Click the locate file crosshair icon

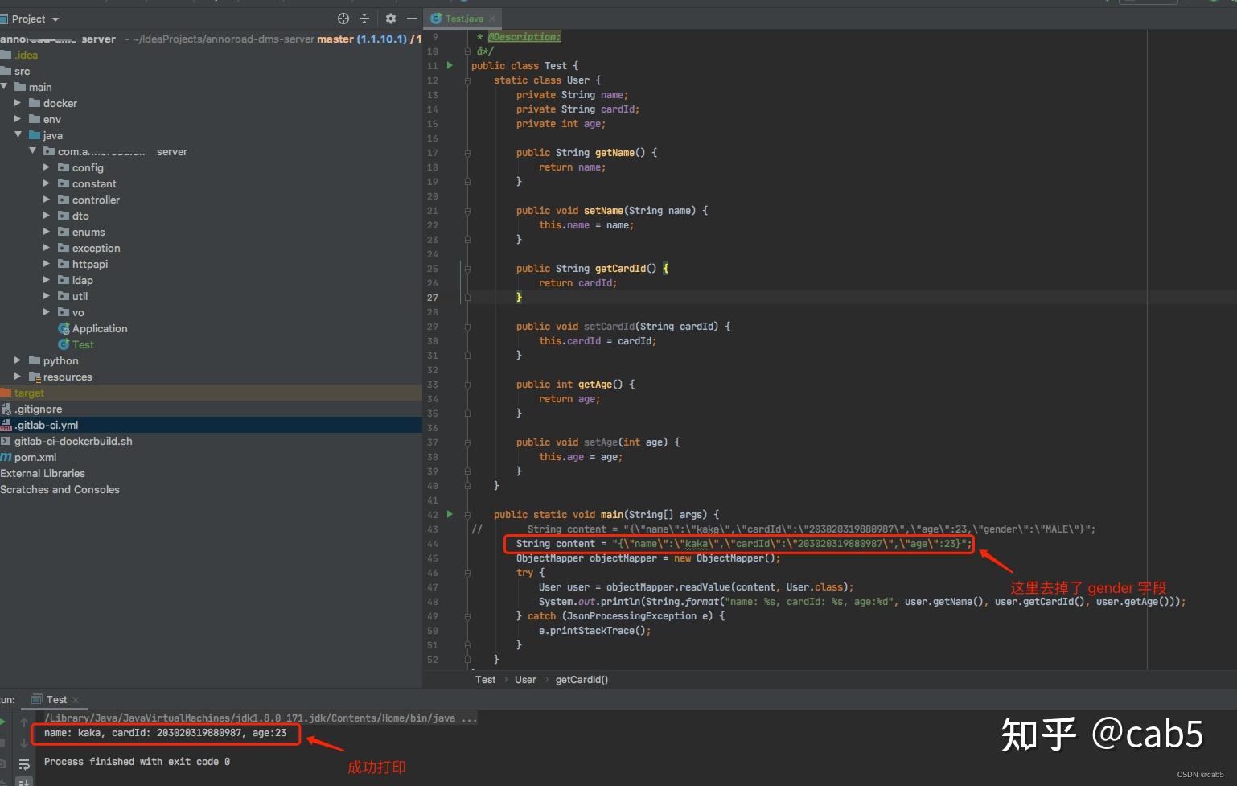[x=343, y=19]
